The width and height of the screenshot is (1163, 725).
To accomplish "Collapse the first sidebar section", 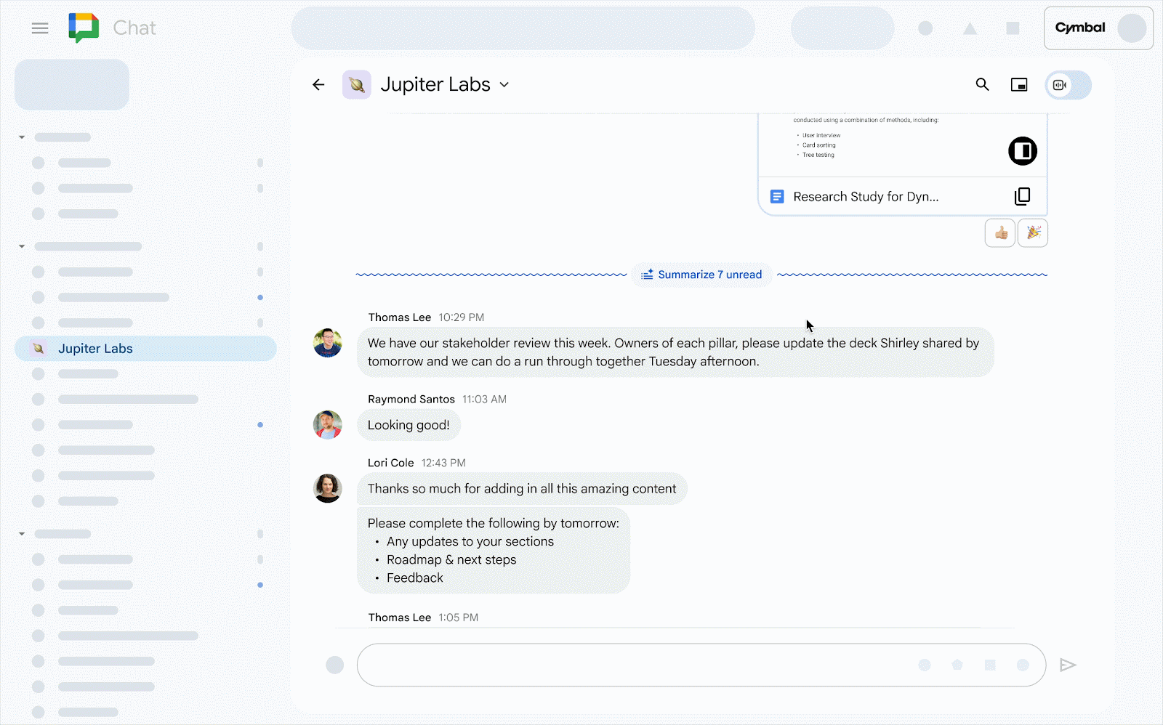I will tap(22, 137).
